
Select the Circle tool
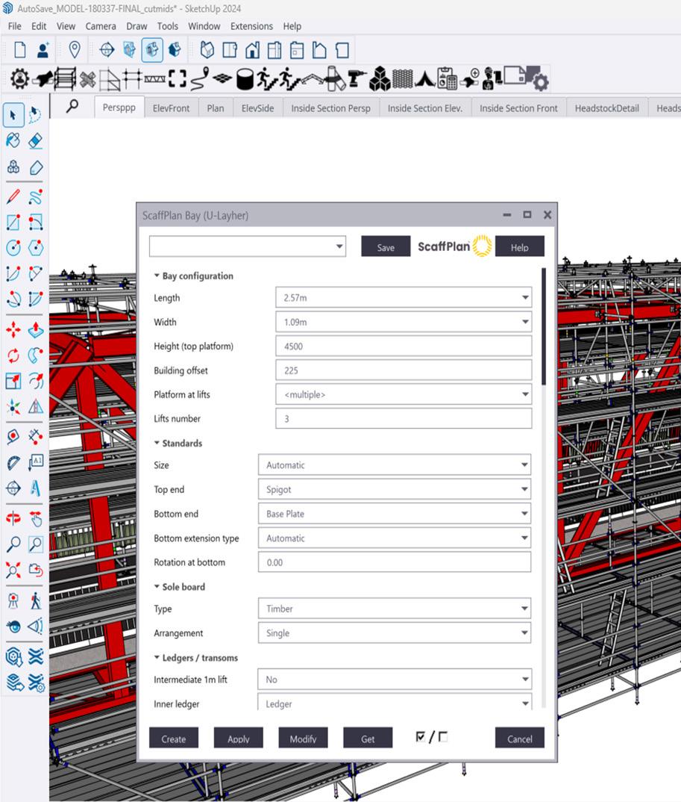13,248
